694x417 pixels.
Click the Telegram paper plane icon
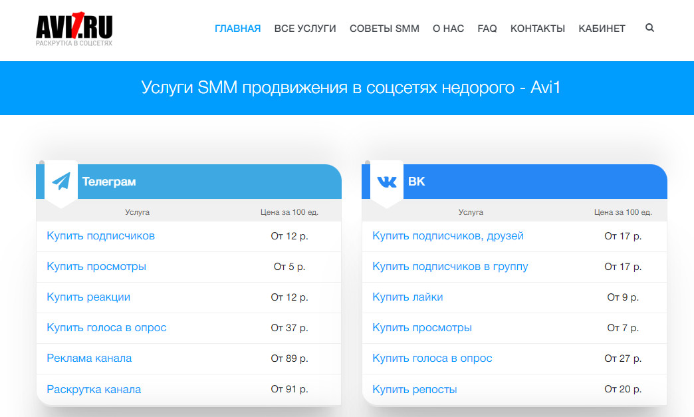pyautogui.click(x=61, y=181)
